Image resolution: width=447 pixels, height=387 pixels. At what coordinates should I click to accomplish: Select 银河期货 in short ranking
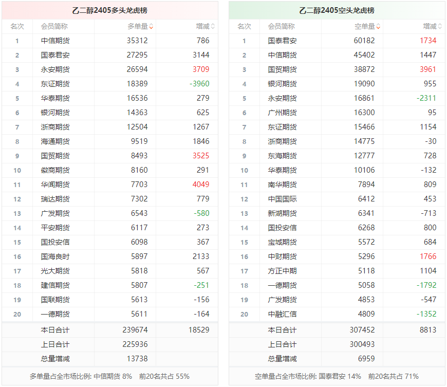[x=282, y=84]
